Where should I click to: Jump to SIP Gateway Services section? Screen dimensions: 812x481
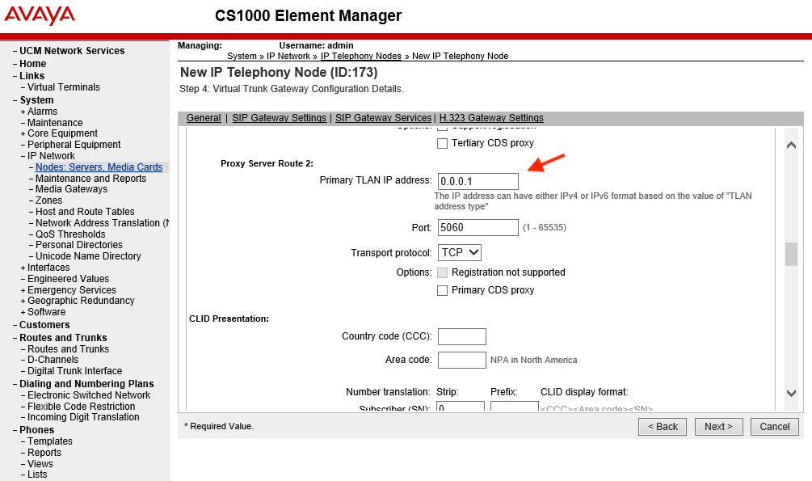(x=383, y=118)
